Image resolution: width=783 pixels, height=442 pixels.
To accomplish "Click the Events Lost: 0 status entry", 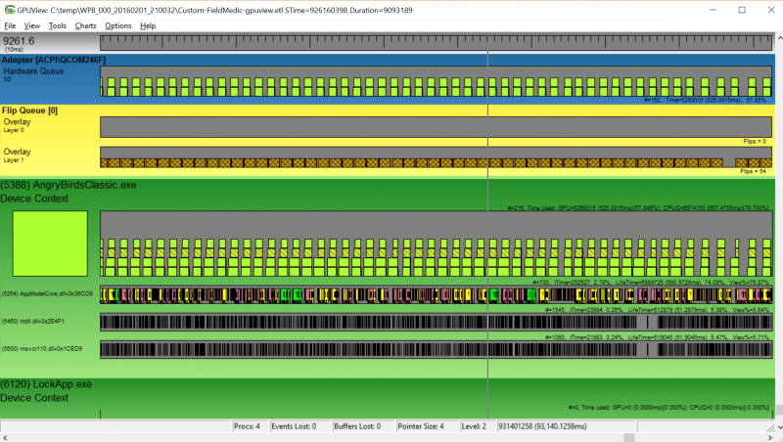I will pyautogui.click(x=294, y=426).
